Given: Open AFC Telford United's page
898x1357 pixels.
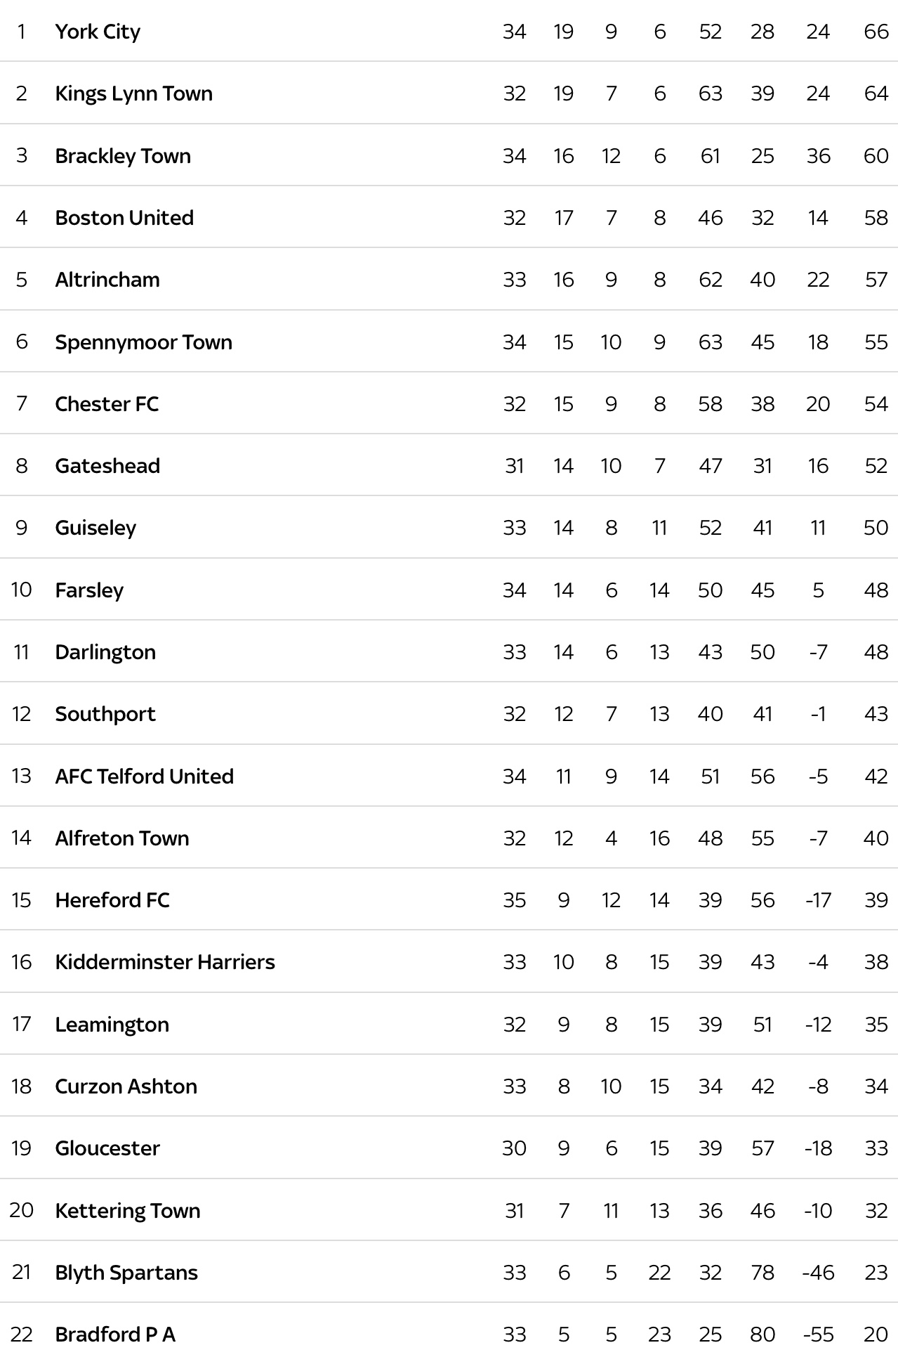Looking at the screenshot, I should pyautogui.click(x=144, y=777).
